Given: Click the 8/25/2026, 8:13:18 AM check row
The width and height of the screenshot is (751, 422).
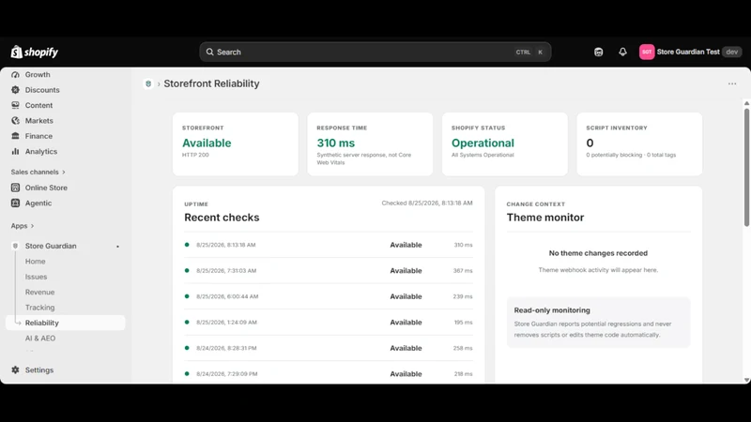Looking at the screenshot, I should tap(329, 245).
